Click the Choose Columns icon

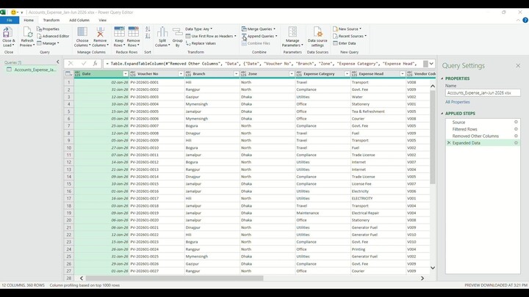click(82, 32)
